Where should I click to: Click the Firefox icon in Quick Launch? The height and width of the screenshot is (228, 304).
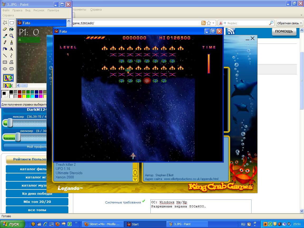pyautogui.click(x=57, y=224)
